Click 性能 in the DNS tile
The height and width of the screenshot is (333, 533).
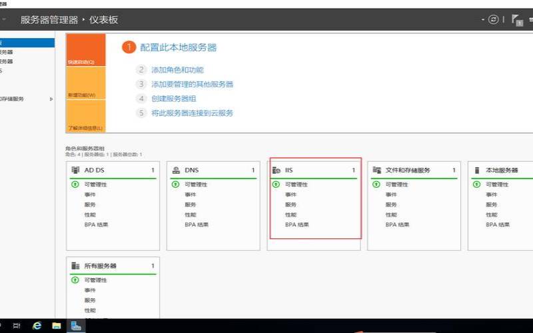coord(191,214)
